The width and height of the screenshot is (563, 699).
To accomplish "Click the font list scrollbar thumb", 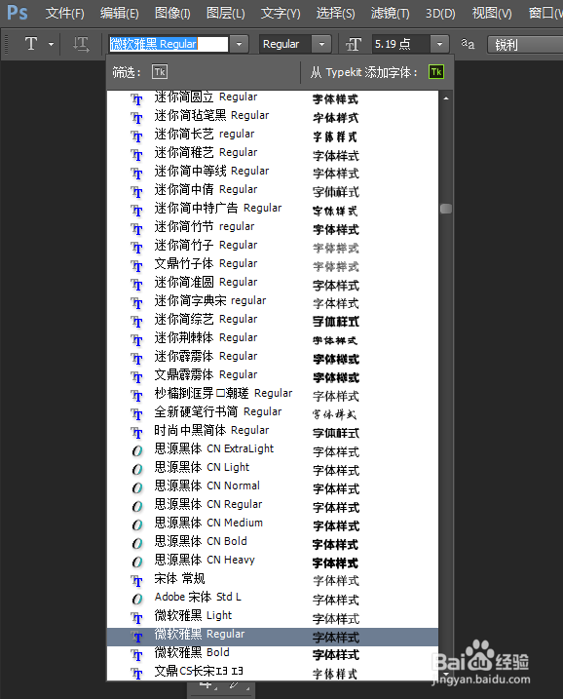I will tap(446, 209).
